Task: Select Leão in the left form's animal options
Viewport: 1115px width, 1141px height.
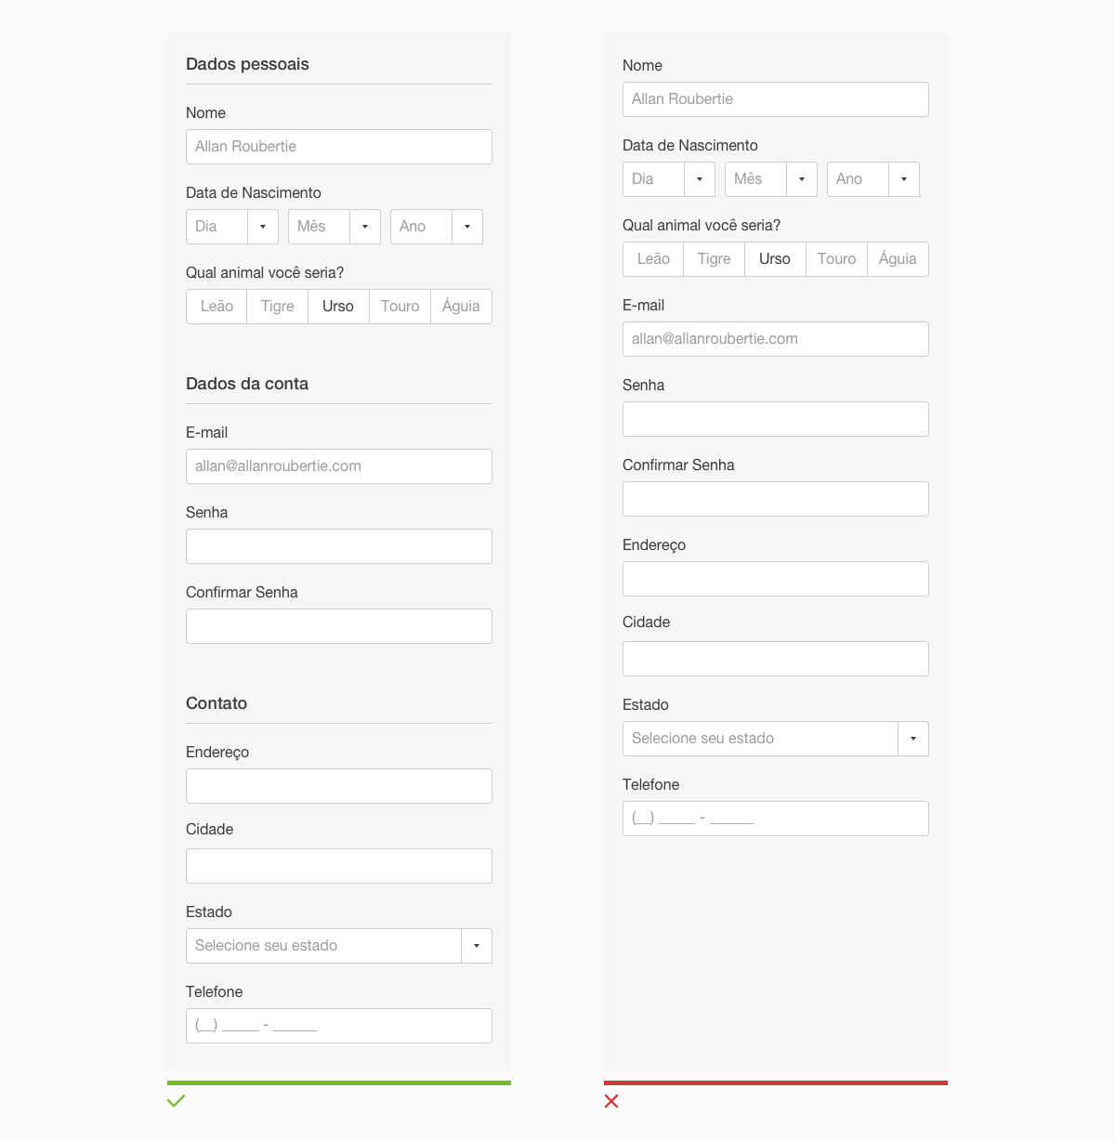Action: tap(216, 307)
